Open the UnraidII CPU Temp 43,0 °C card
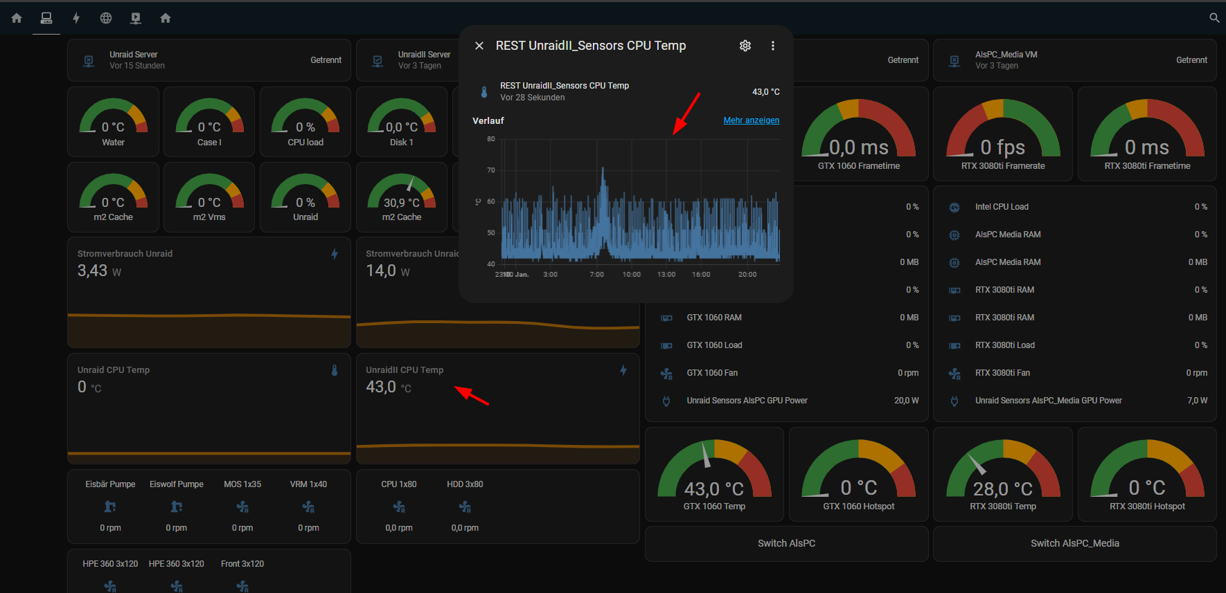Image resolution: width=1226 pixels, height=593 pixels. [498, 408]
